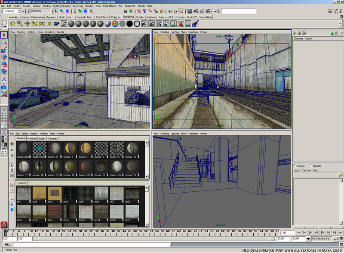Toggle the construction history icon on status line
Screen dimensions: 344x253
pos(181,11)
